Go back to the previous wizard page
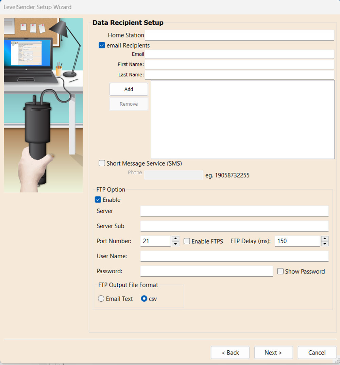Viewport: 340px width, 365px height. tap(230, 352)
